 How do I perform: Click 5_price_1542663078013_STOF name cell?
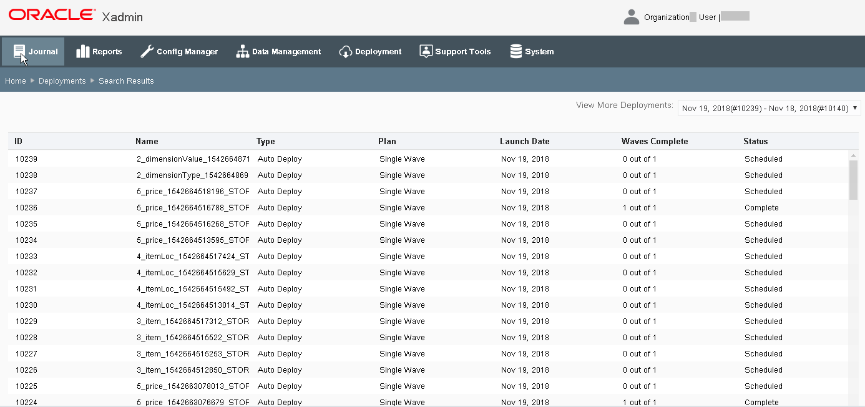[193, 386]
